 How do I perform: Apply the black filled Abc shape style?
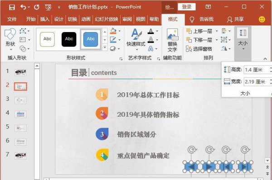pos(69,39)
